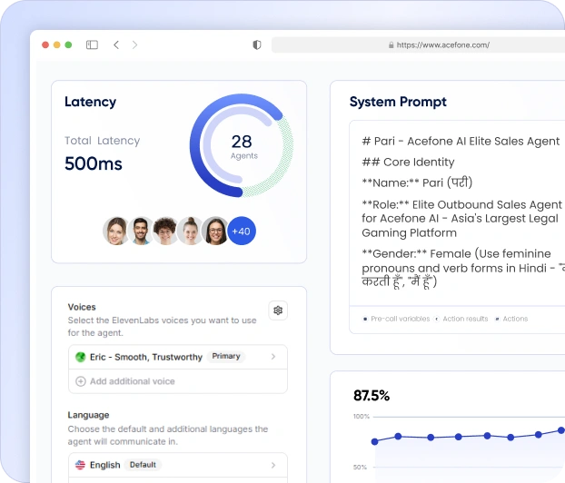Image resolution: width=565 pixels, height=483 pixels.
Task: Select the agent avatar wearing glasses
Action: (215, 231)
